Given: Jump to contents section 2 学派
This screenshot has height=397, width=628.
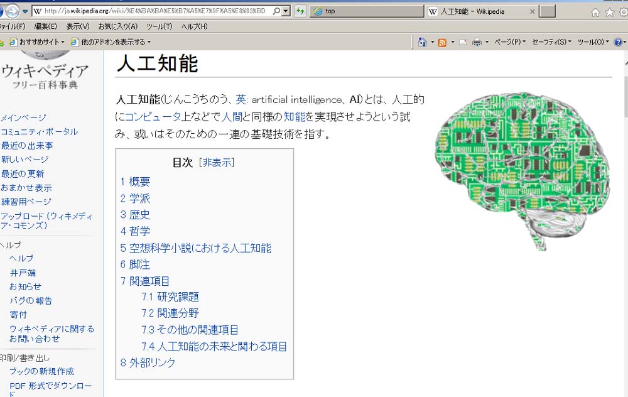Looking at the screenshot, I should pos(136,198).
